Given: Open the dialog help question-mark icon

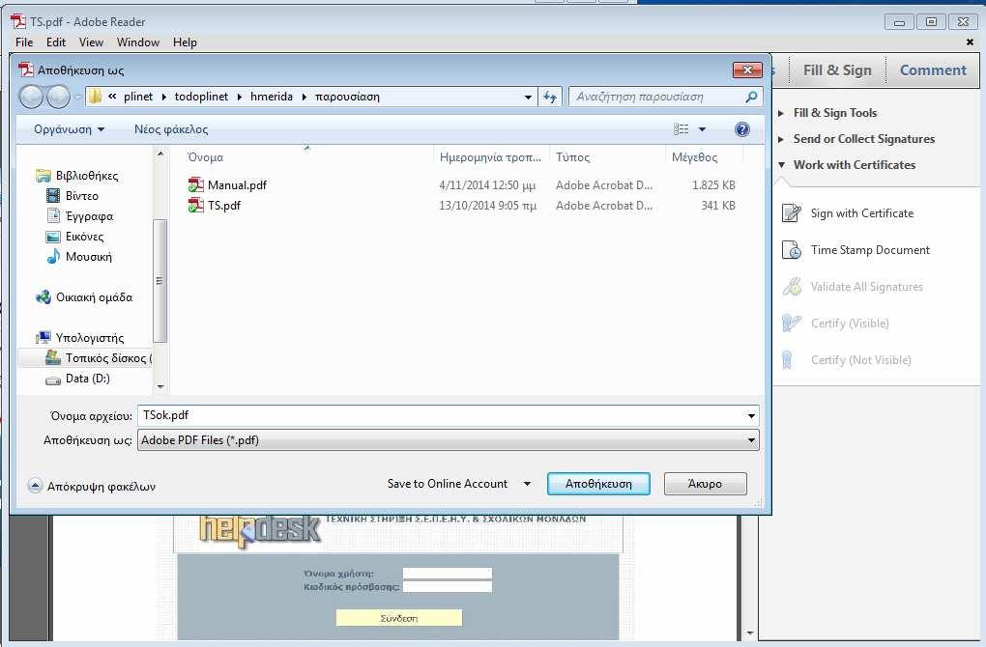Looking at the screenshot, I should click(x=742, y=129).
